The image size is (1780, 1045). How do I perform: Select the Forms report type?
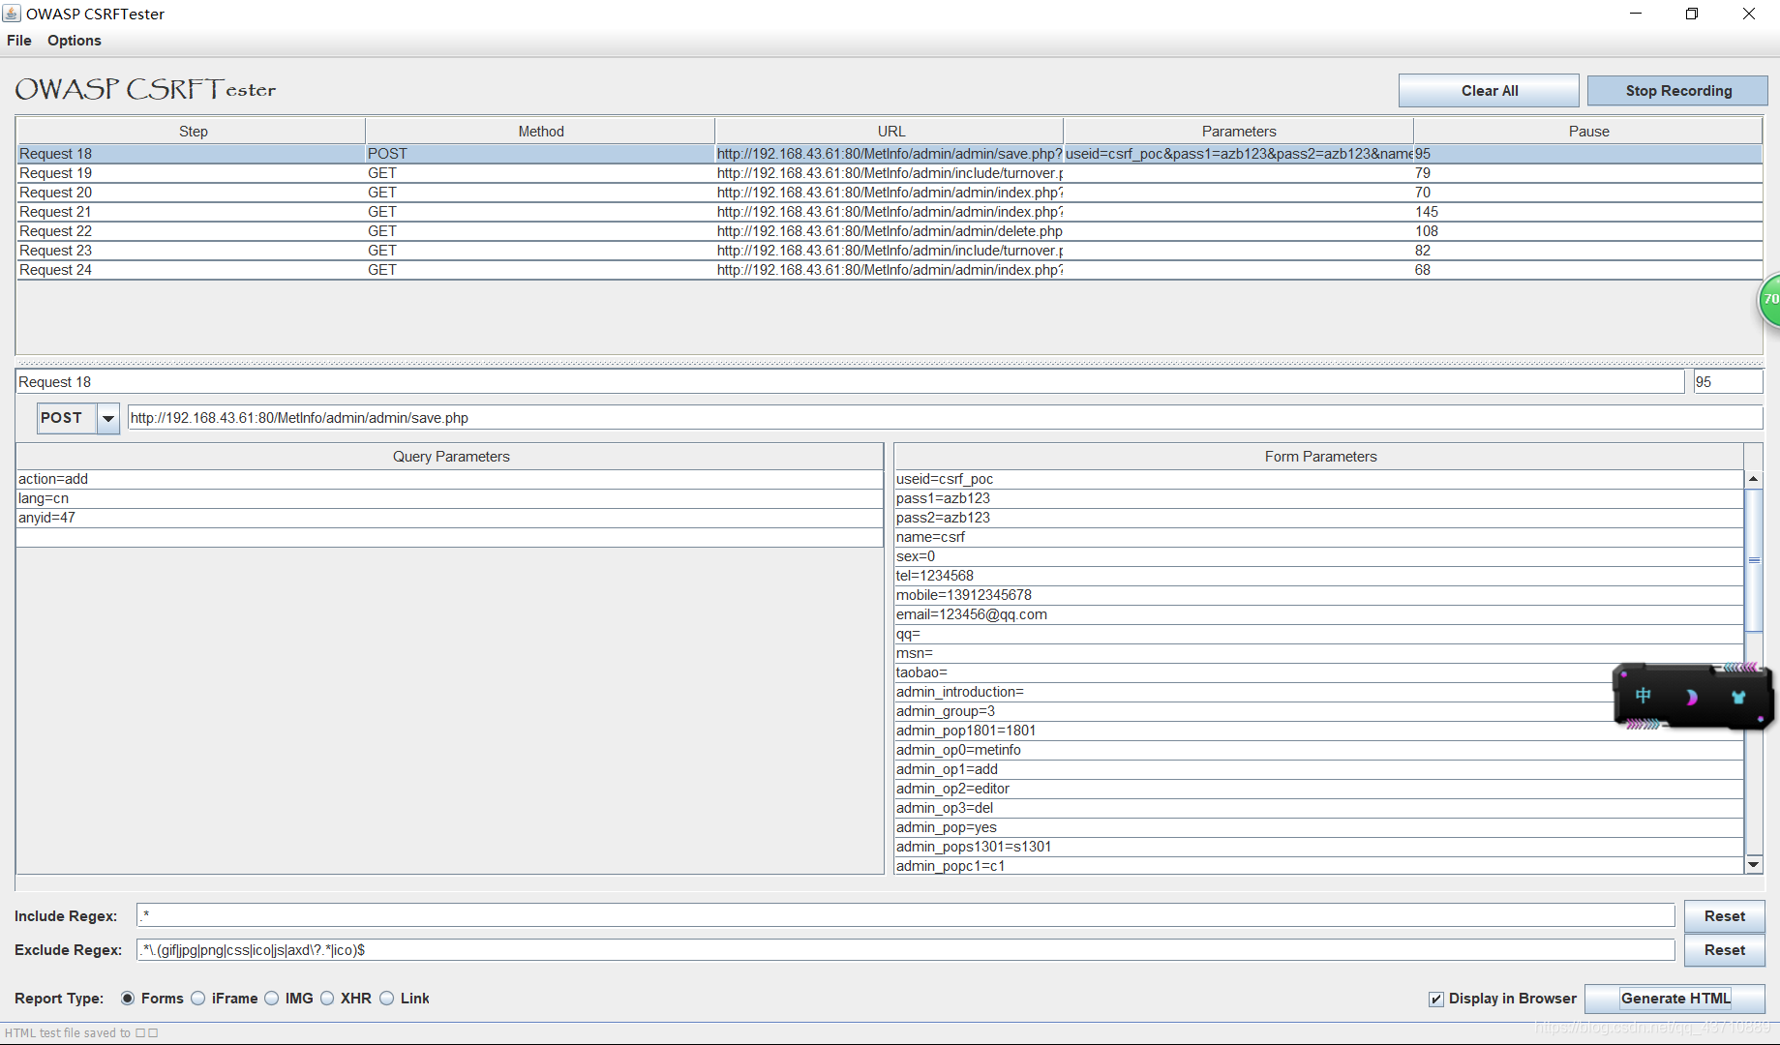click(151, 999)
